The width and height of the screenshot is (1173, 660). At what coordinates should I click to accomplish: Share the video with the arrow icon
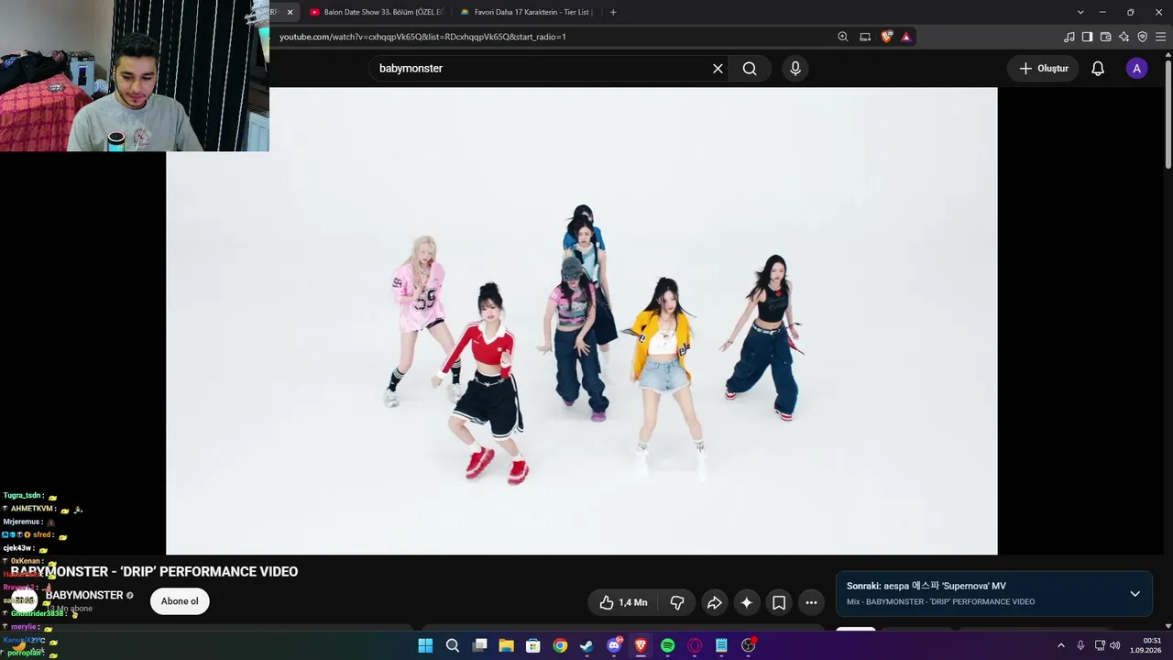click(714, 602)
